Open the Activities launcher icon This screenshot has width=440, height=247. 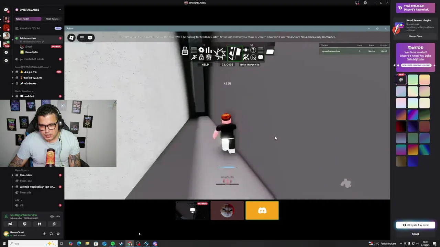point(39,224)
